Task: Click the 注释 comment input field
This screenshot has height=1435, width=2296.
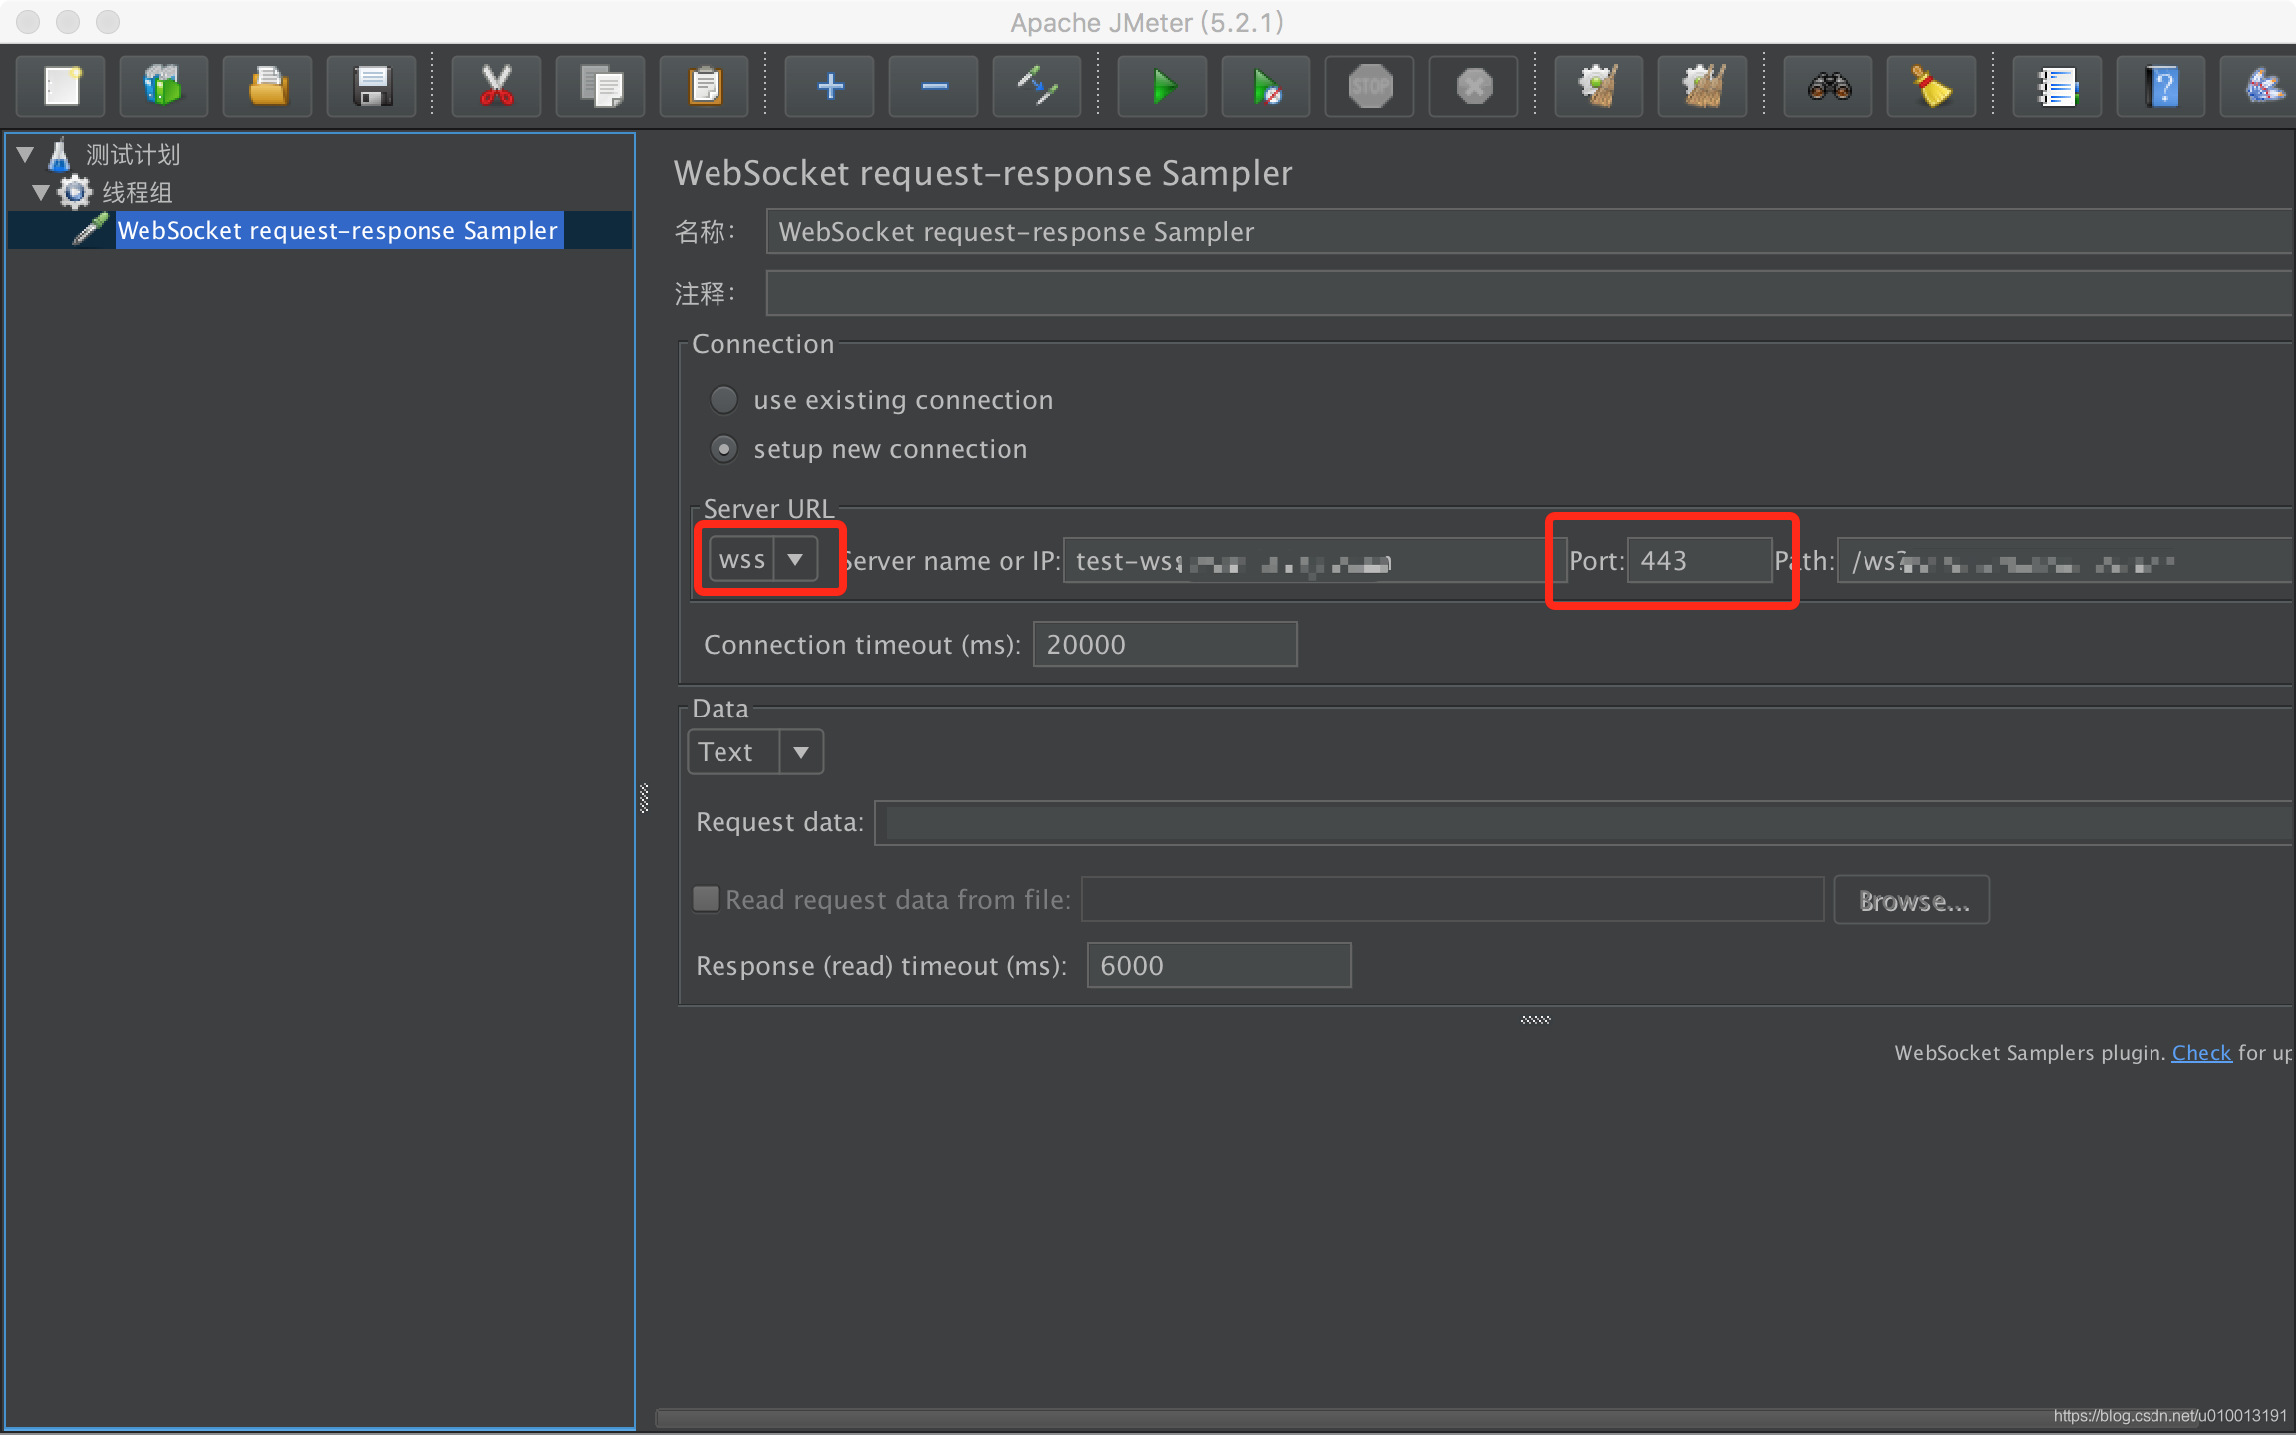Action: (x=1531, y=293)
